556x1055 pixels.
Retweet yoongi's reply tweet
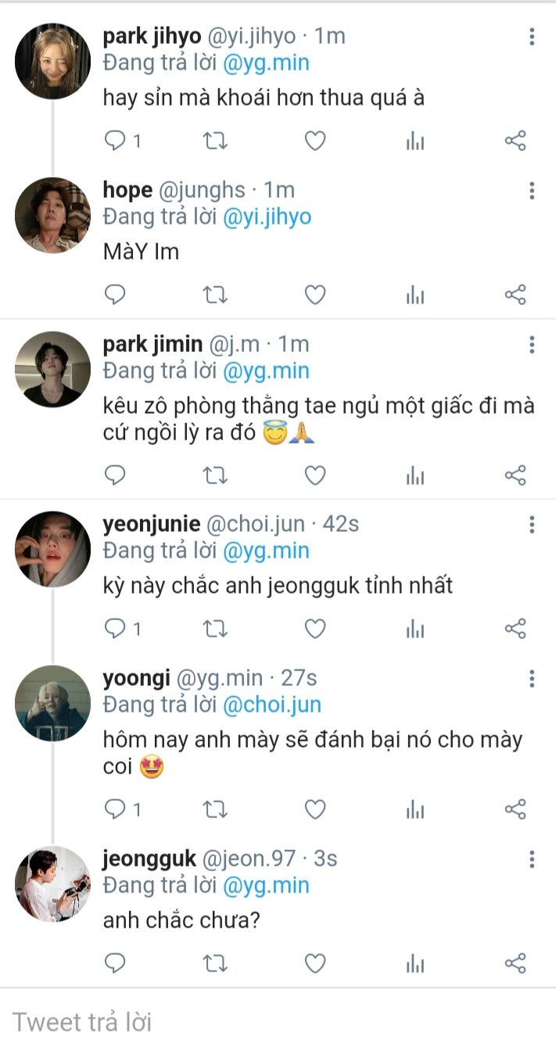(x=215, y=809)
